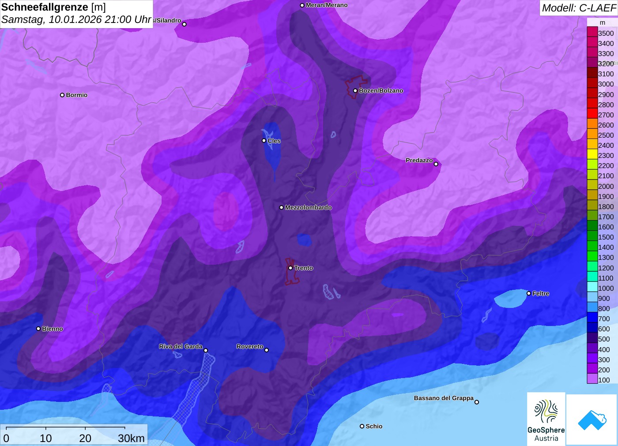This screenshot has width=618, height=446.
Task: Click the "Mezzolombardo" town label
Action: (x=308, y=207)
